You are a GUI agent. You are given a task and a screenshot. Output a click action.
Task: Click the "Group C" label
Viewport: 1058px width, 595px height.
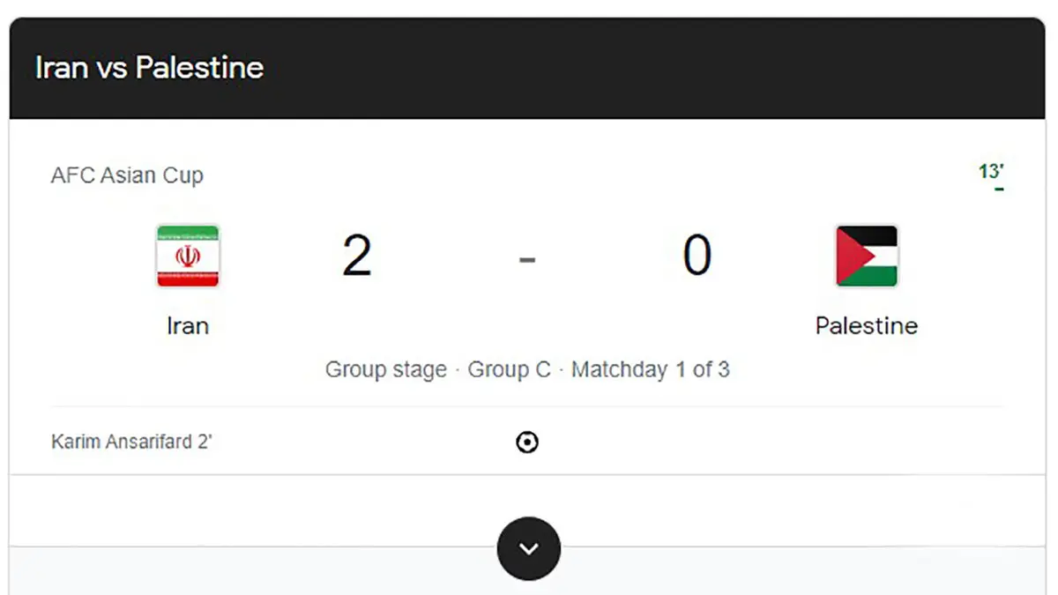(509, 369)
